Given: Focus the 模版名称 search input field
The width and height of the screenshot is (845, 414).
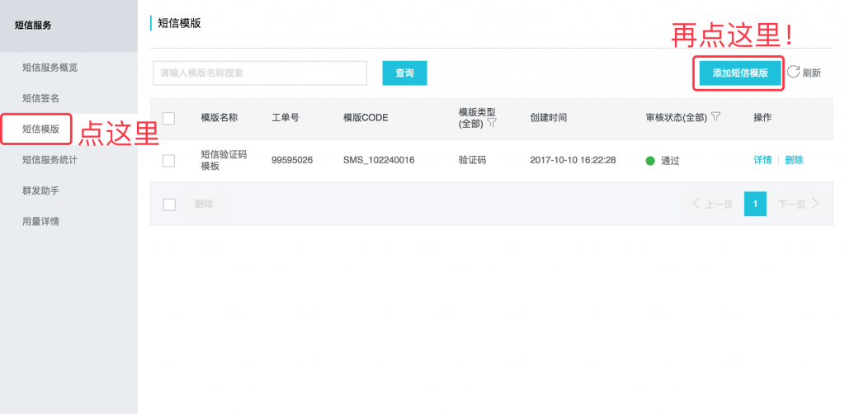Looking at the screenshot, I should click(x=259, y=73).
